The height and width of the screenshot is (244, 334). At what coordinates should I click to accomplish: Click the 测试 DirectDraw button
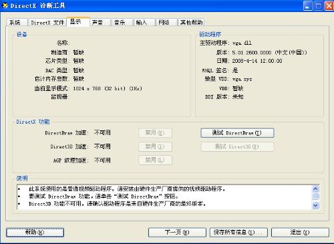(237, 133)
